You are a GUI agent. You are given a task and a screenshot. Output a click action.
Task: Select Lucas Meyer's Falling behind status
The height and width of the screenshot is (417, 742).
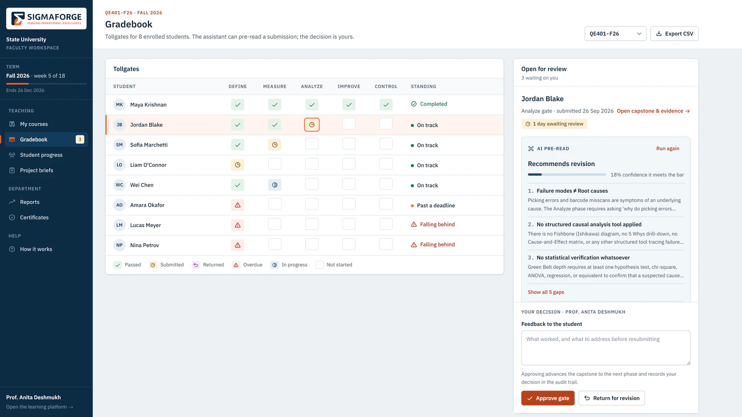(x=433, y=225)
